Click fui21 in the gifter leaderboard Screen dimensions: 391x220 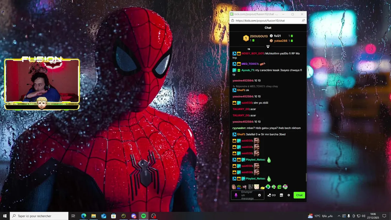tap(277, 36)
